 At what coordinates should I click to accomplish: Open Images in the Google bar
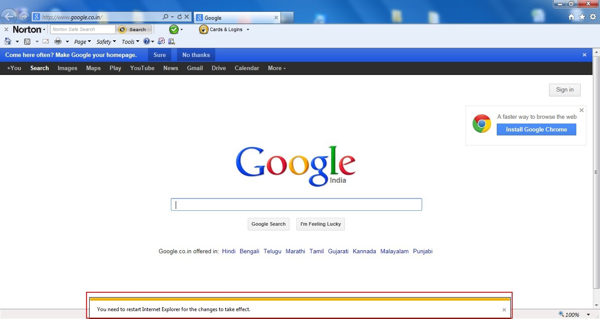[x=67, y=68]
